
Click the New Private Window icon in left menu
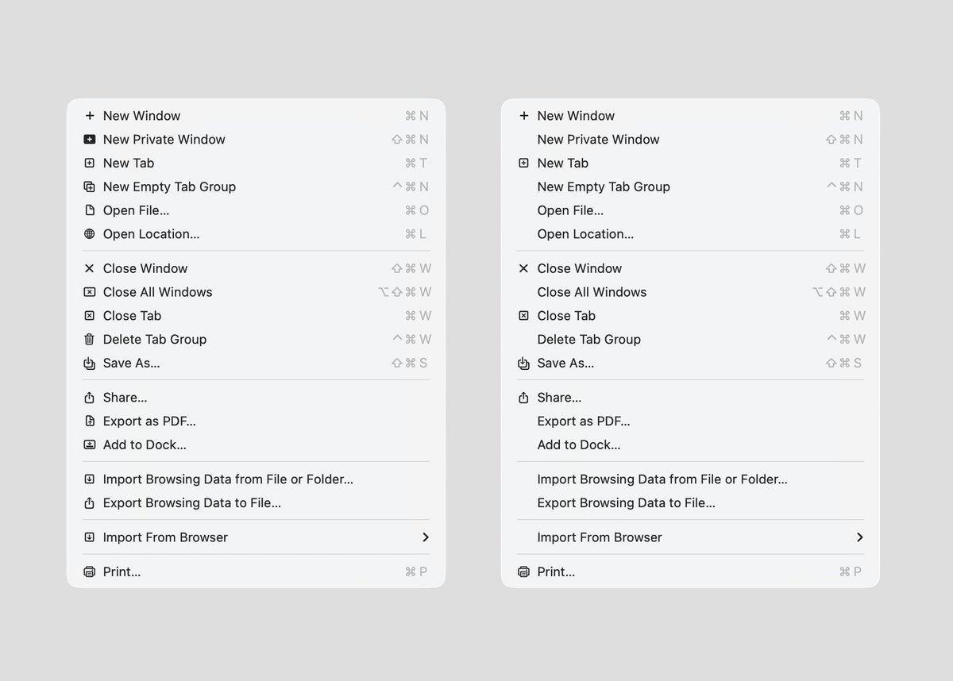(89, 140)
